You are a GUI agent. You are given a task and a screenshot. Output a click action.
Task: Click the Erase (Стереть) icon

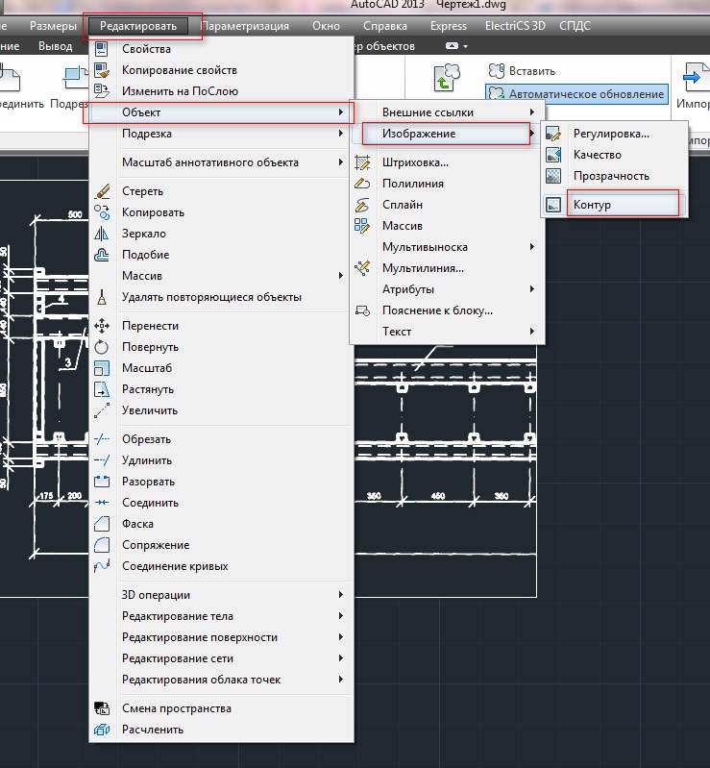coord(103,191)
